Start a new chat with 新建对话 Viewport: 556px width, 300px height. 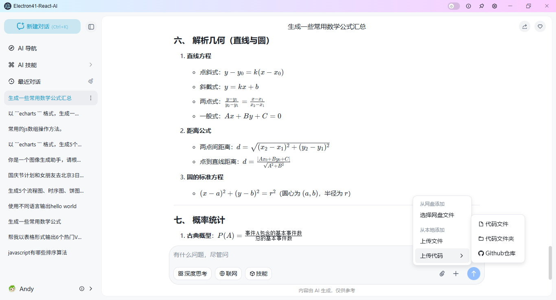[42, 26]
